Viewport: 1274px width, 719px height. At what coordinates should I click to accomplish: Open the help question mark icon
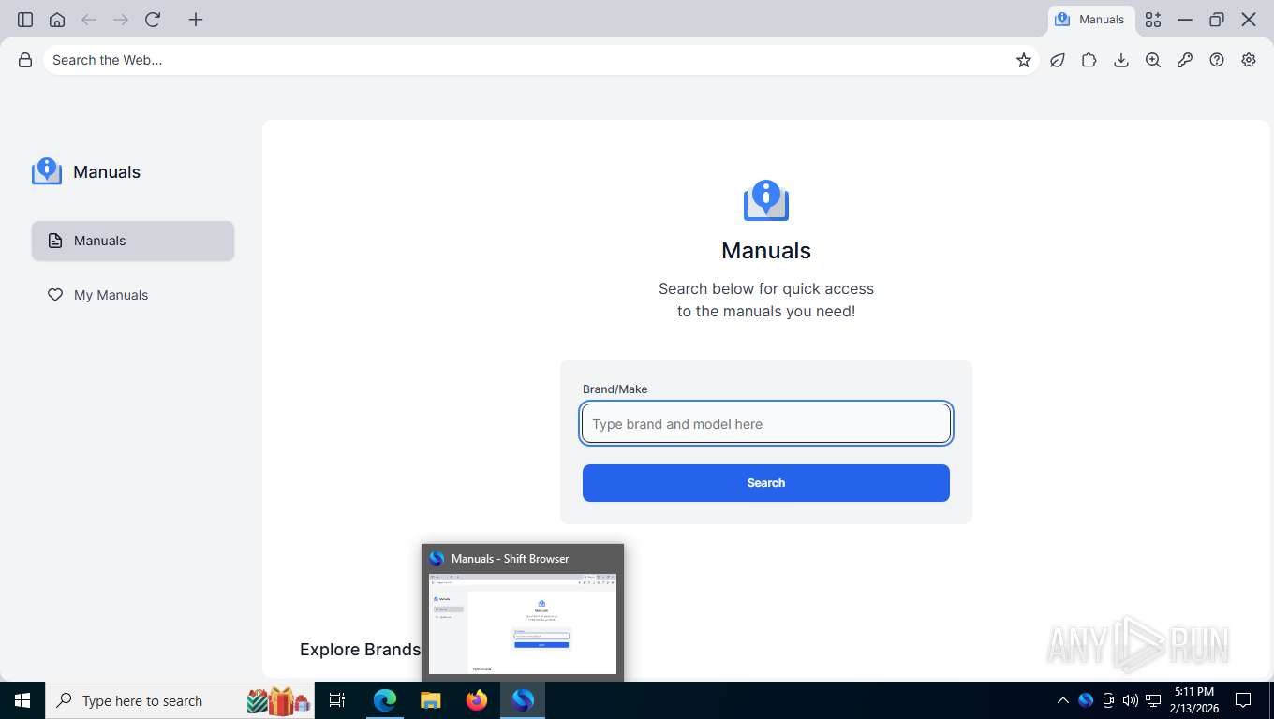pyautogui.click(x=1217, y=60)
